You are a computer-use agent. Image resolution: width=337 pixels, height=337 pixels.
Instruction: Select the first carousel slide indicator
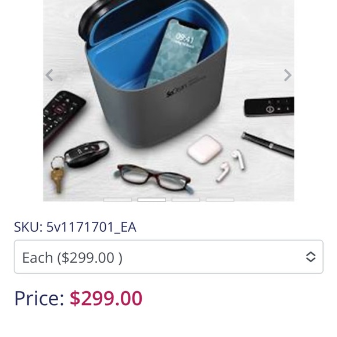117,200
